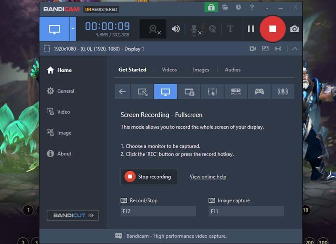Click the Choose a monitor instruction line
The image size is (336, 244).
[160, 146]
